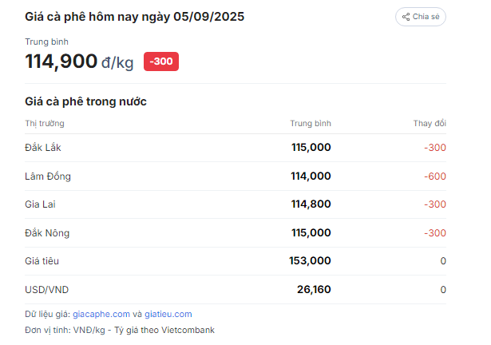Image resolution: width=491 pixels, height=345 pixels.
Task: Click the 26,160 exchange rate value
Action: (314, 290)
